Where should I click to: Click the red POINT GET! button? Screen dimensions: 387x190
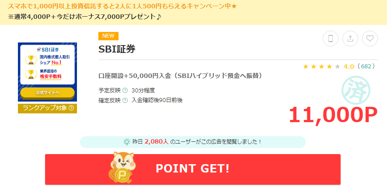[193, 169]
